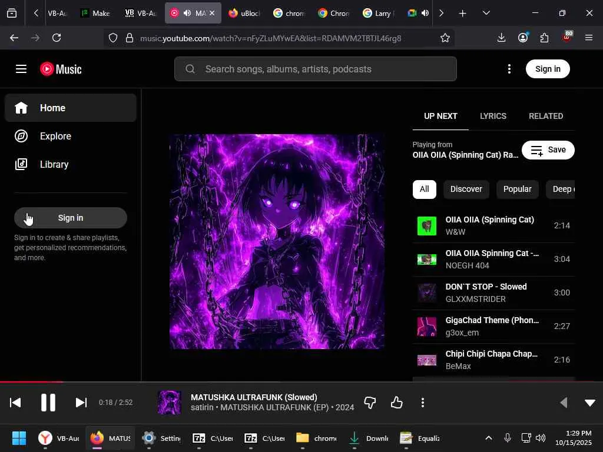Open the player bar three-dot menu

point(423,403)
